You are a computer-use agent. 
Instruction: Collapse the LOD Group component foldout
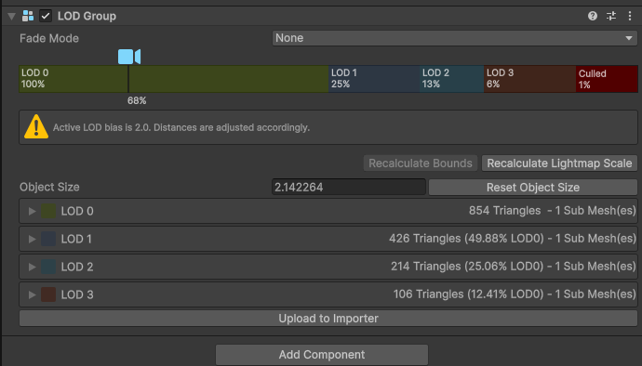point(11,17)
